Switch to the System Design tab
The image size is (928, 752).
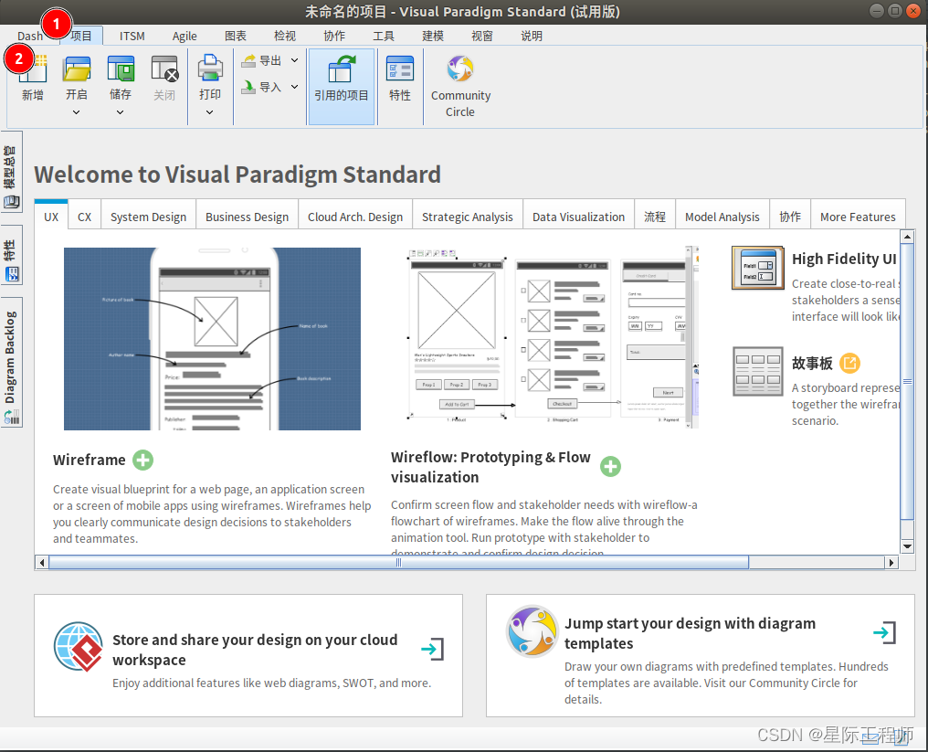[149, 217]
